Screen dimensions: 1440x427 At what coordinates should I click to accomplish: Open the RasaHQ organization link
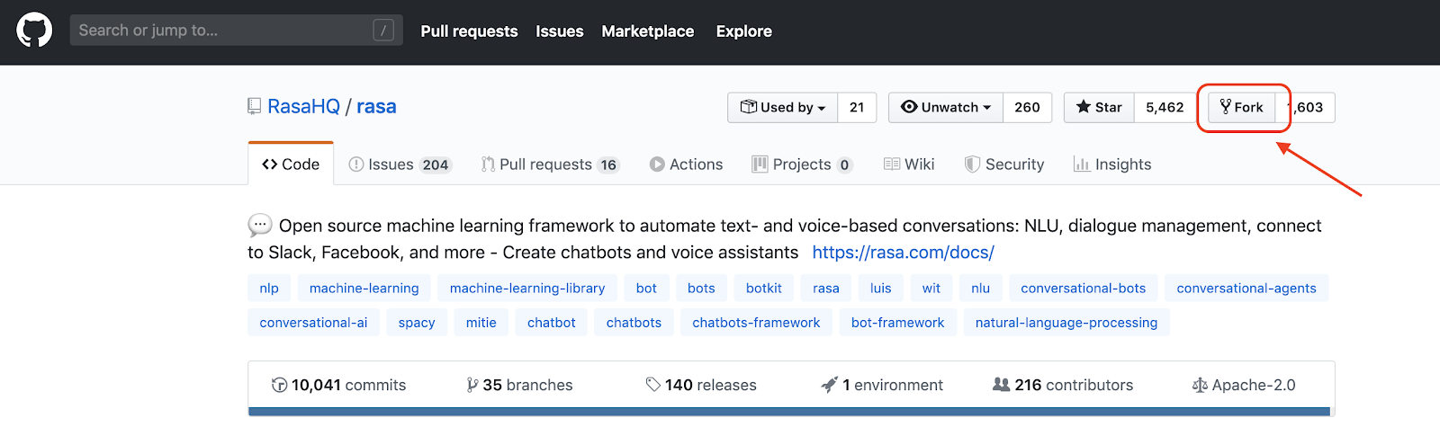pos(303,107)
